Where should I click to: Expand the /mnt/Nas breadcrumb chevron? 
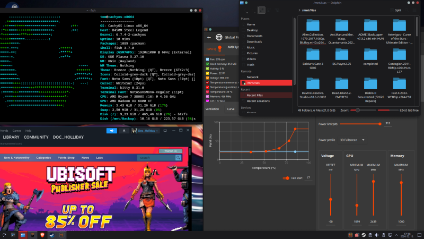tap(299, 10)
